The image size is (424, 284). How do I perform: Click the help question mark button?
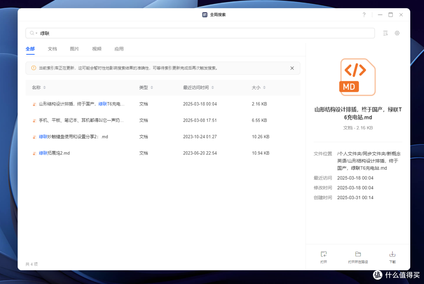364,15
